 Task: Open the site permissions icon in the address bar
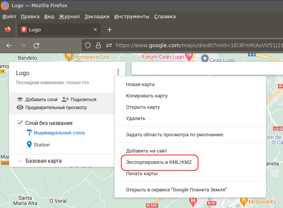point(109,45)
